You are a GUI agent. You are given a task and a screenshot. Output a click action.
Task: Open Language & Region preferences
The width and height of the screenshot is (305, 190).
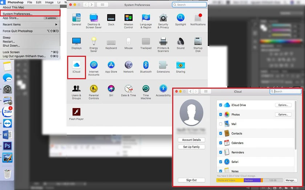coord(146,21)
